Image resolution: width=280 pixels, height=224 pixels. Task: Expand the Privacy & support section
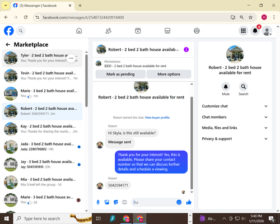[x=235, y=139]
